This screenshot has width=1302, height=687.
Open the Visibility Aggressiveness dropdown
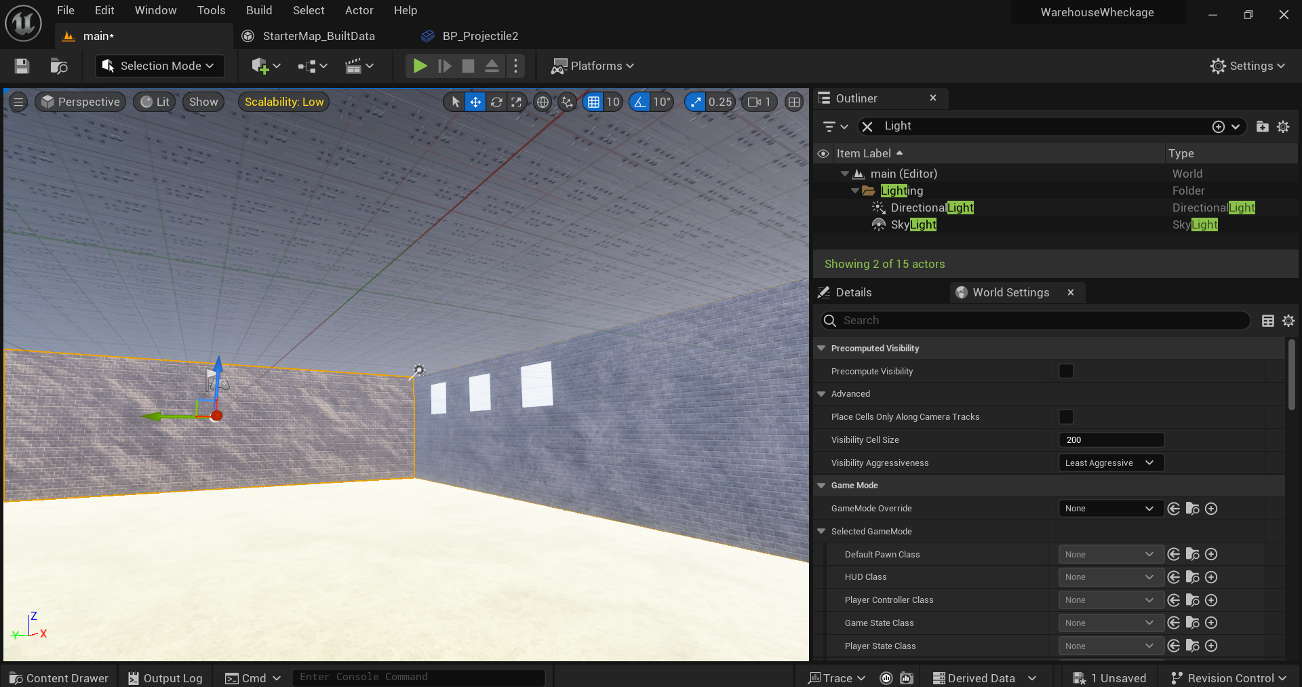click(1111, 463)
